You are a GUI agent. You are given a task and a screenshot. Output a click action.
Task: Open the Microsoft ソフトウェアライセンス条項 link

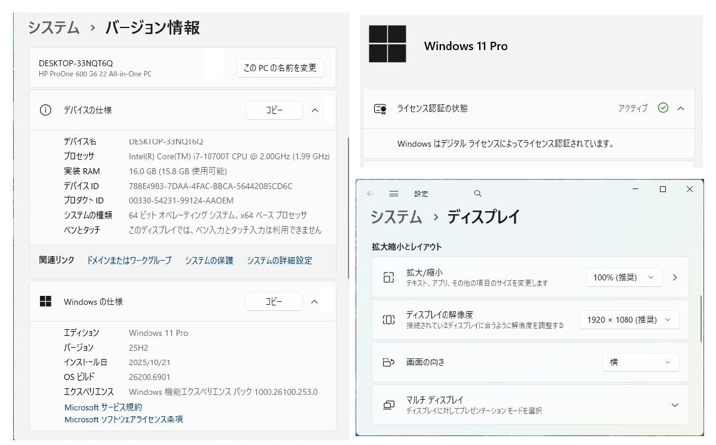click(124, 420)
